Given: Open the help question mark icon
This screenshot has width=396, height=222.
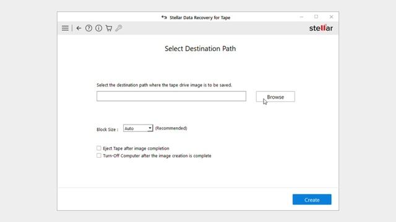Looking at the screenshot, I should point(88,28).
